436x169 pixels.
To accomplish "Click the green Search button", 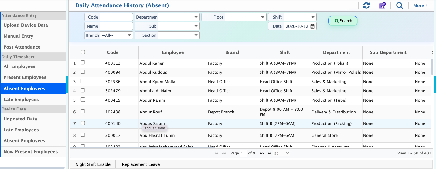I will click(343, 21).
